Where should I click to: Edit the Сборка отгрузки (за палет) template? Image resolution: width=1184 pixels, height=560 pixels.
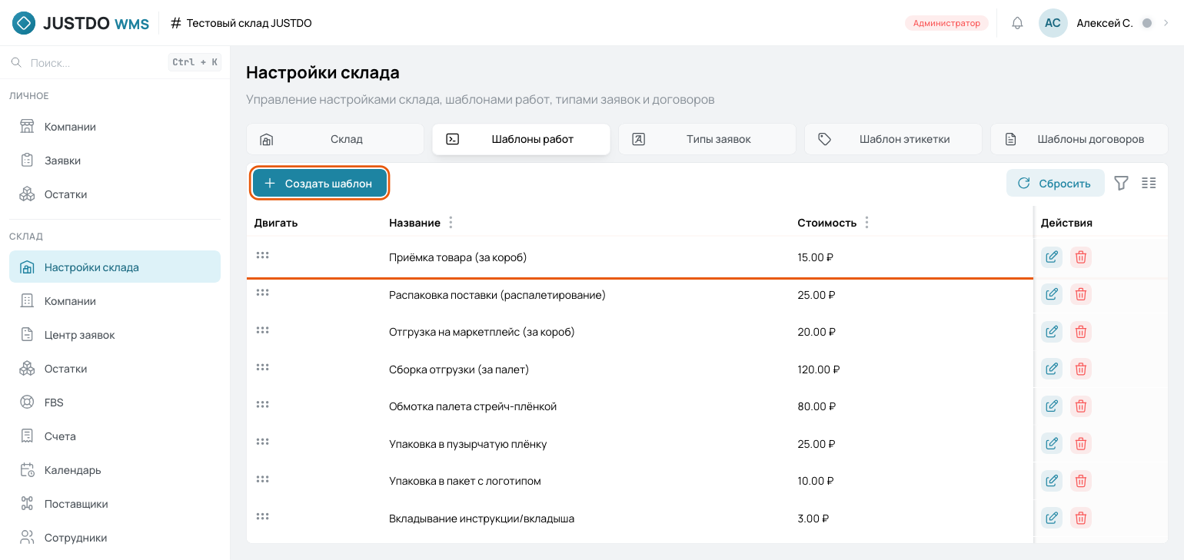point(1052,369)
